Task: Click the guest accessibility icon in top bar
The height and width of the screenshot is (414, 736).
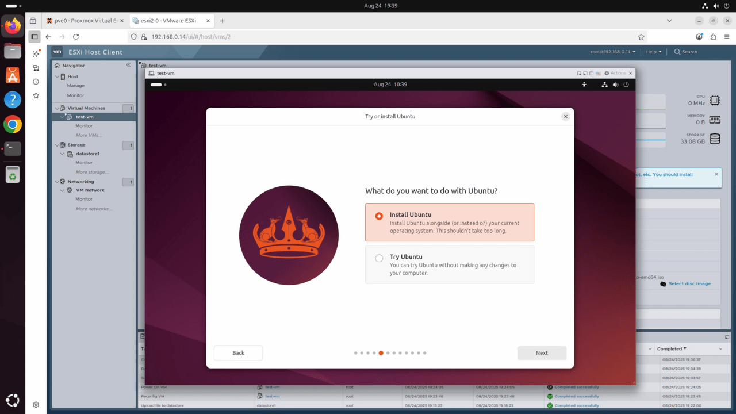Action: pyautogui.click(x=584, y=85)
